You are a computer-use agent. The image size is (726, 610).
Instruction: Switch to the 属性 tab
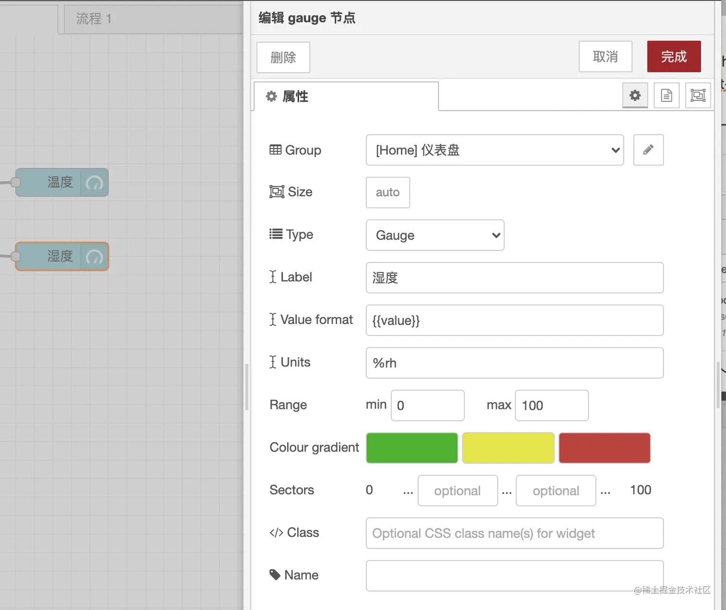[x=346, y=96]
